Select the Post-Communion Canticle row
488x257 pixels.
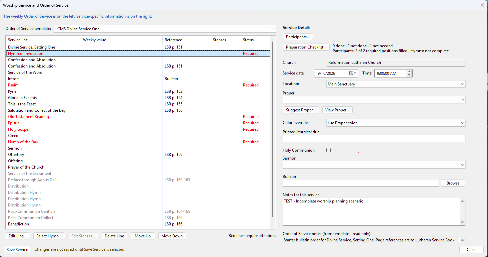(138, 211)
